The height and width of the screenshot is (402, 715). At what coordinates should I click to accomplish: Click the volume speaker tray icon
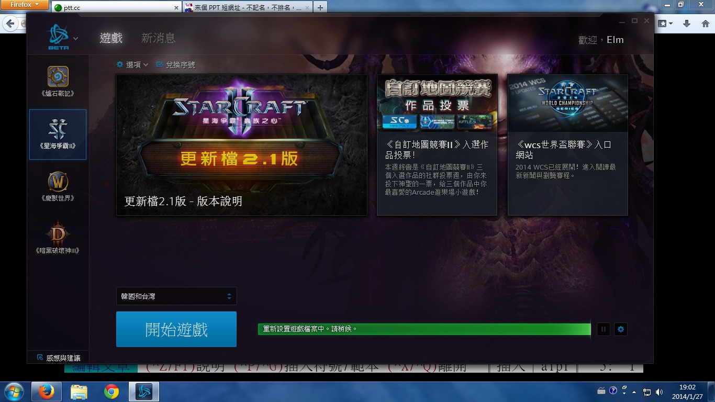[x=659, y=392]
